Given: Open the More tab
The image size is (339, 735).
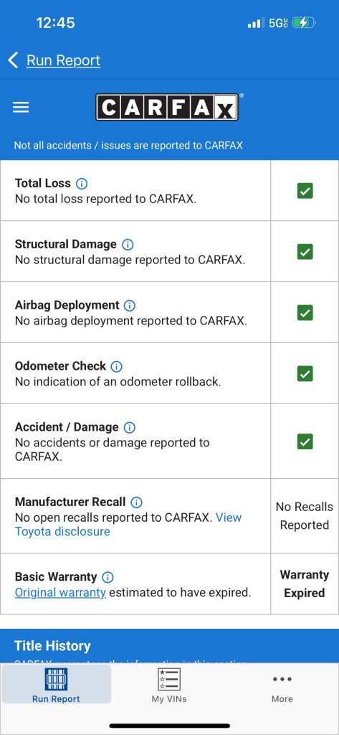Looking at the screenshot, I should pos(282,685).
